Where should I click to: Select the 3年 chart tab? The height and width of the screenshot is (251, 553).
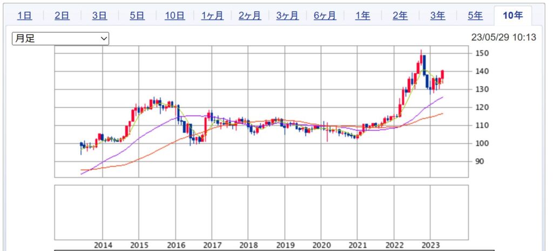point(437,16)
